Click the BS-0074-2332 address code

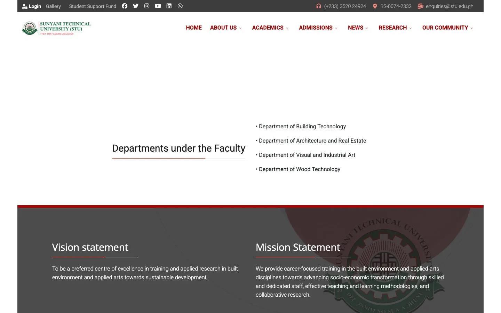[x=396, y=6]
